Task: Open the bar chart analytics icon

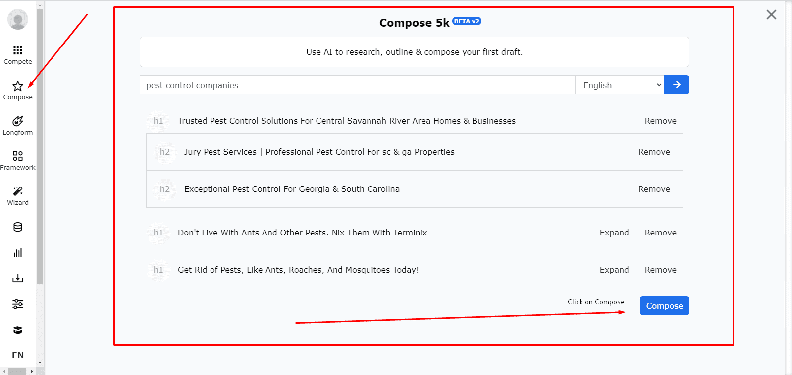Action: pos(18,253)
